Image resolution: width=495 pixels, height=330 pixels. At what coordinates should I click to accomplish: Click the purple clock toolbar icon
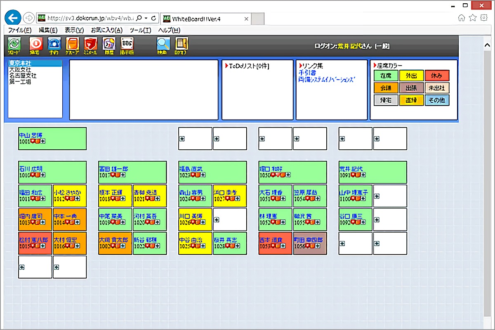point(109,44)
